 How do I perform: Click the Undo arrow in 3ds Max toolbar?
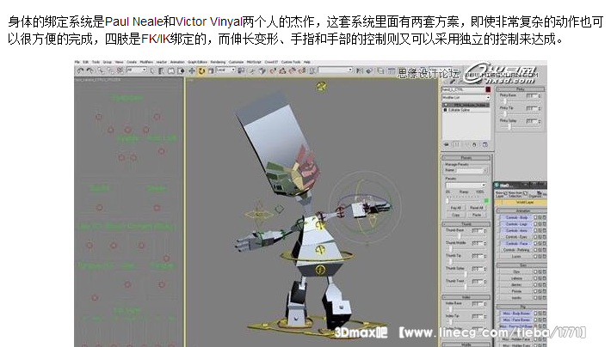[x=80, y=71]
